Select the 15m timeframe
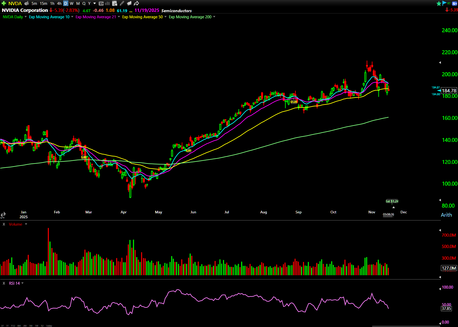Image resolution: width=458 pixels, height=327 pixels. [43, 3]
